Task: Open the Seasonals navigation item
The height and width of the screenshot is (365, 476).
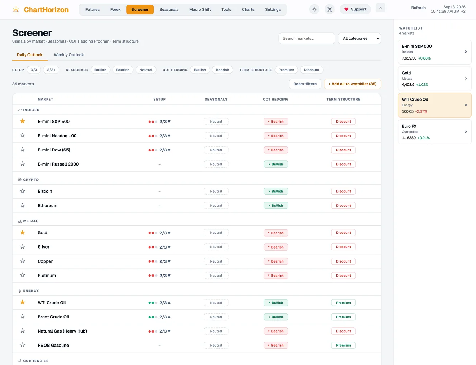Action: tap(169, 10)
